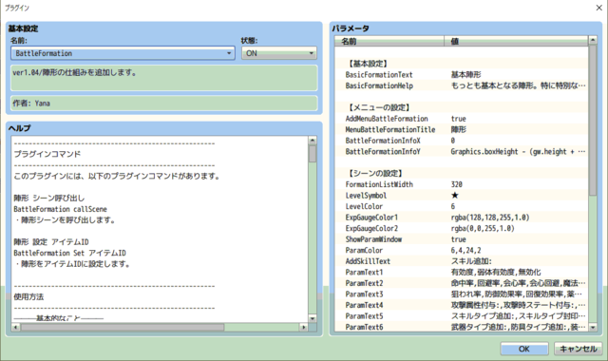Image resolution: width=608 pixels, height=361 pixels.
Task: Click the help text down scroll arrow
Action: [313, 318]
